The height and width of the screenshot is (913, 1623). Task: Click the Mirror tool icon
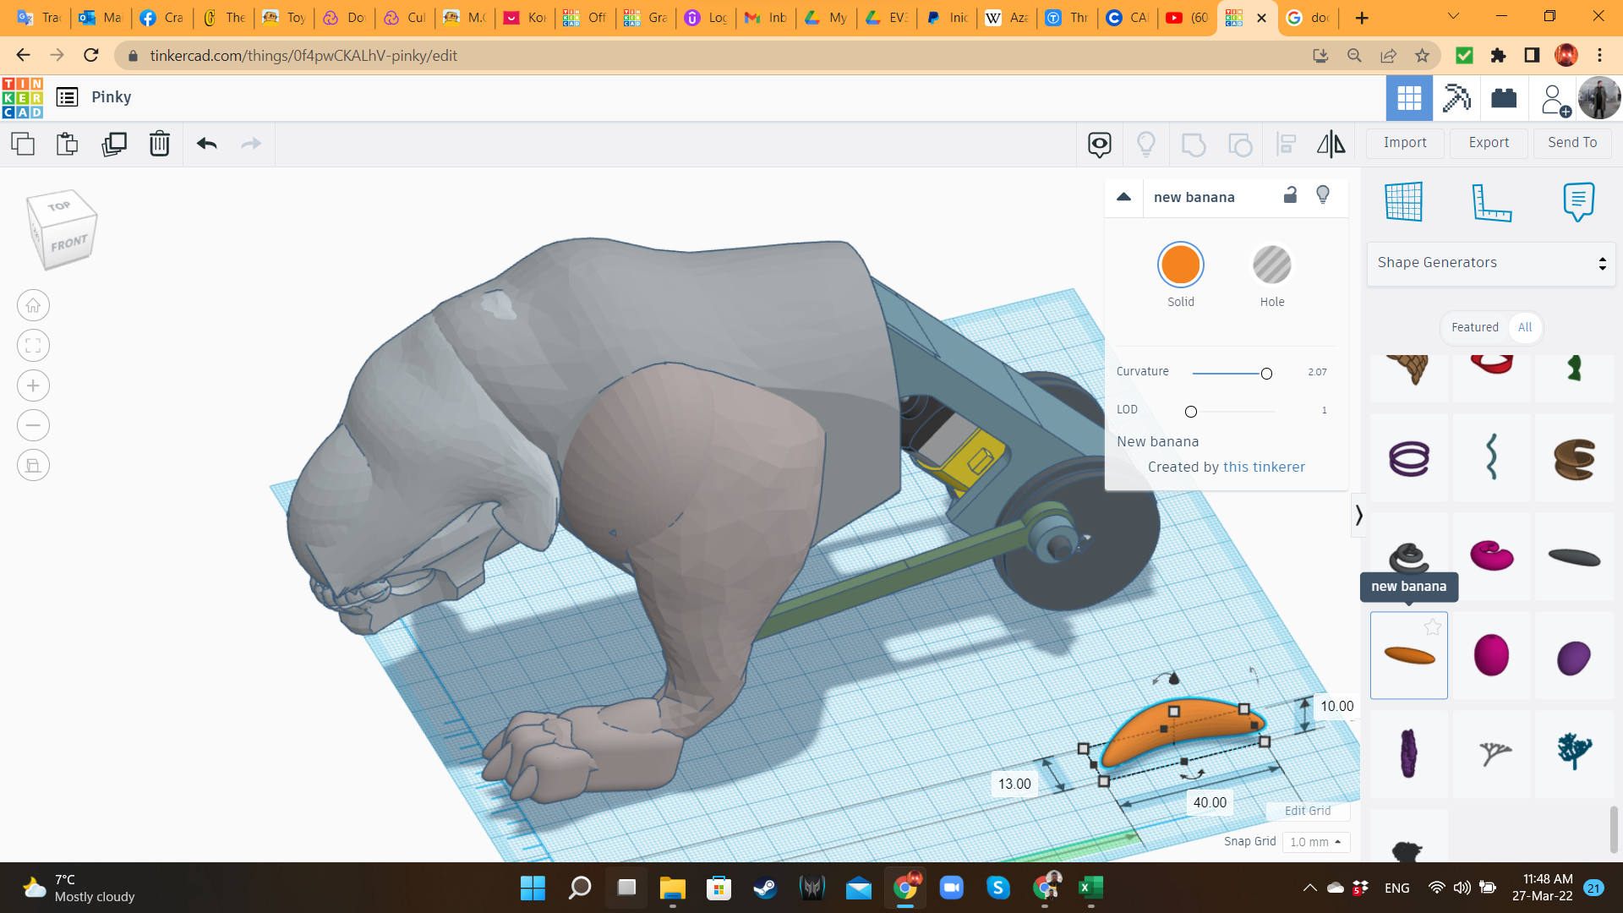[1331, 144]
